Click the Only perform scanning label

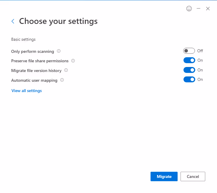pyautogui.click(x=33, y=51)
